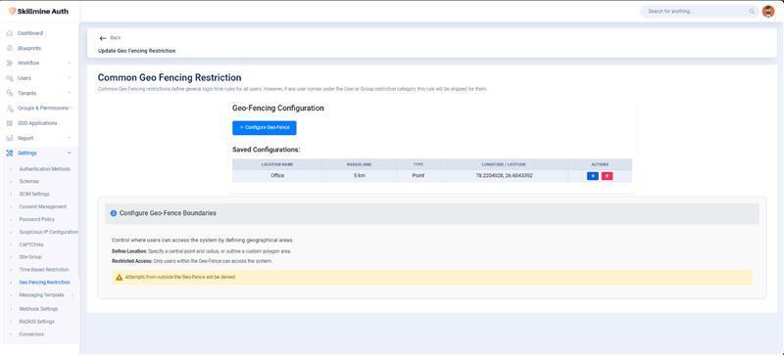Click the Tenants sidebar icon

[10, 93]
